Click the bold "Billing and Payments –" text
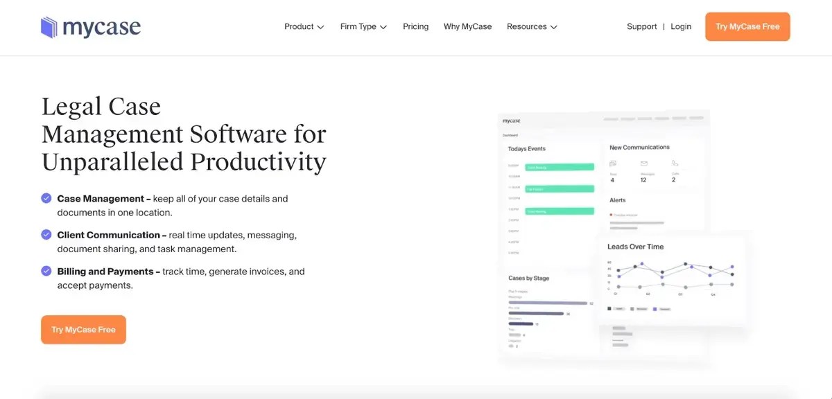 point(108,272)
